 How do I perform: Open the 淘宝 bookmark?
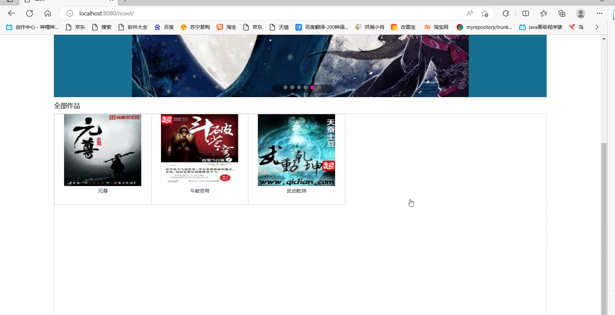click(x=226, y=27)
